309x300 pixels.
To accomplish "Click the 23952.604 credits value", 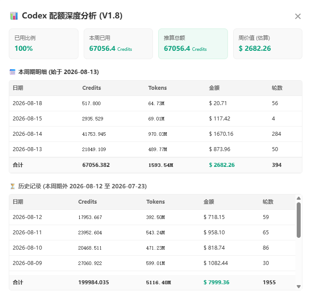I will 90,233.
